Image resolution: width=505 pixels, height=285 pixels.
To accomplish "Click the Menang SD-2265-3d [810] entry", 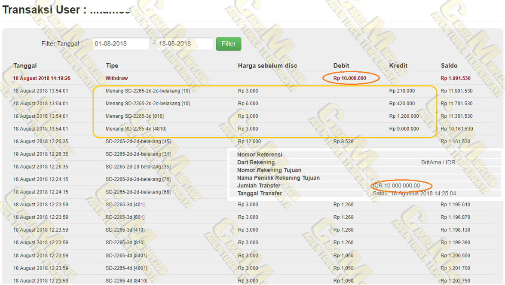I will [135, 116].
